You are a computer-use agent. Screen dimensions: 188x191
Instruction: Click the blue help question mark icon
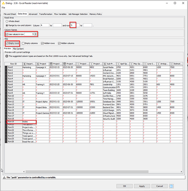coord(171,186)
